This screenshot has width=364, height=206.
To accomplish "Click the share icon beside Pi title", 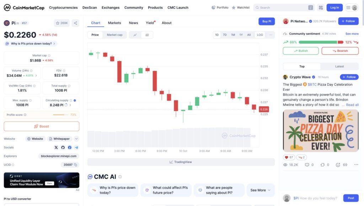I will click(x=75, y=23).
